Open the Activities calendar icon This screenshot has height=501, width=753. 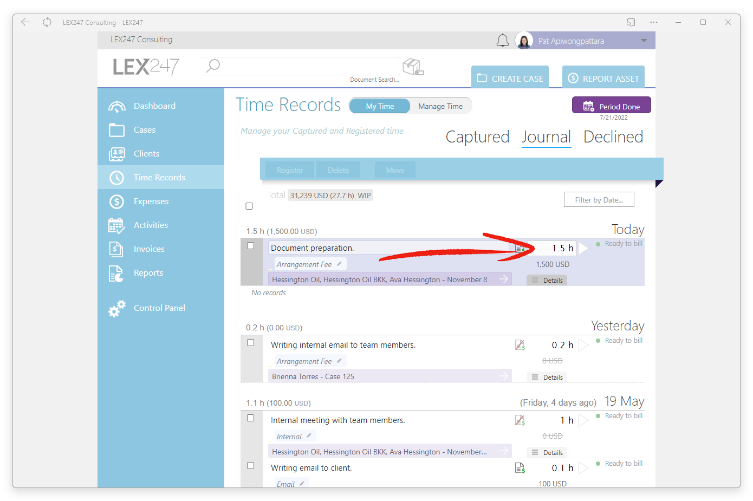(x=116, y=225)
